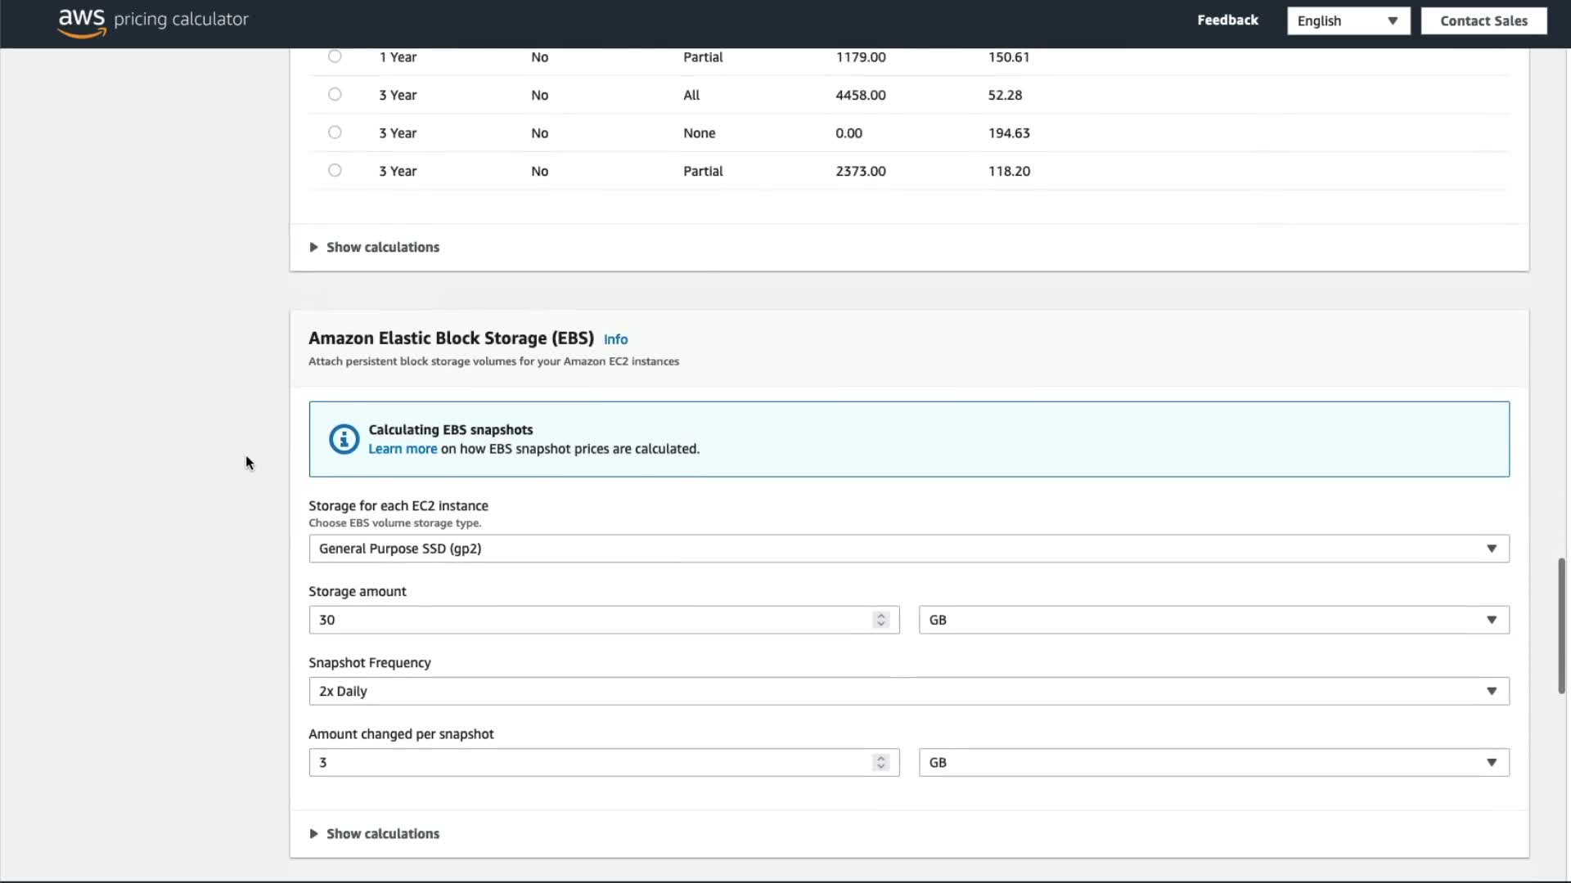Open the EBS volume storage type dropdown
This screenshot has height=883, width=1571.
coord(908,549)
